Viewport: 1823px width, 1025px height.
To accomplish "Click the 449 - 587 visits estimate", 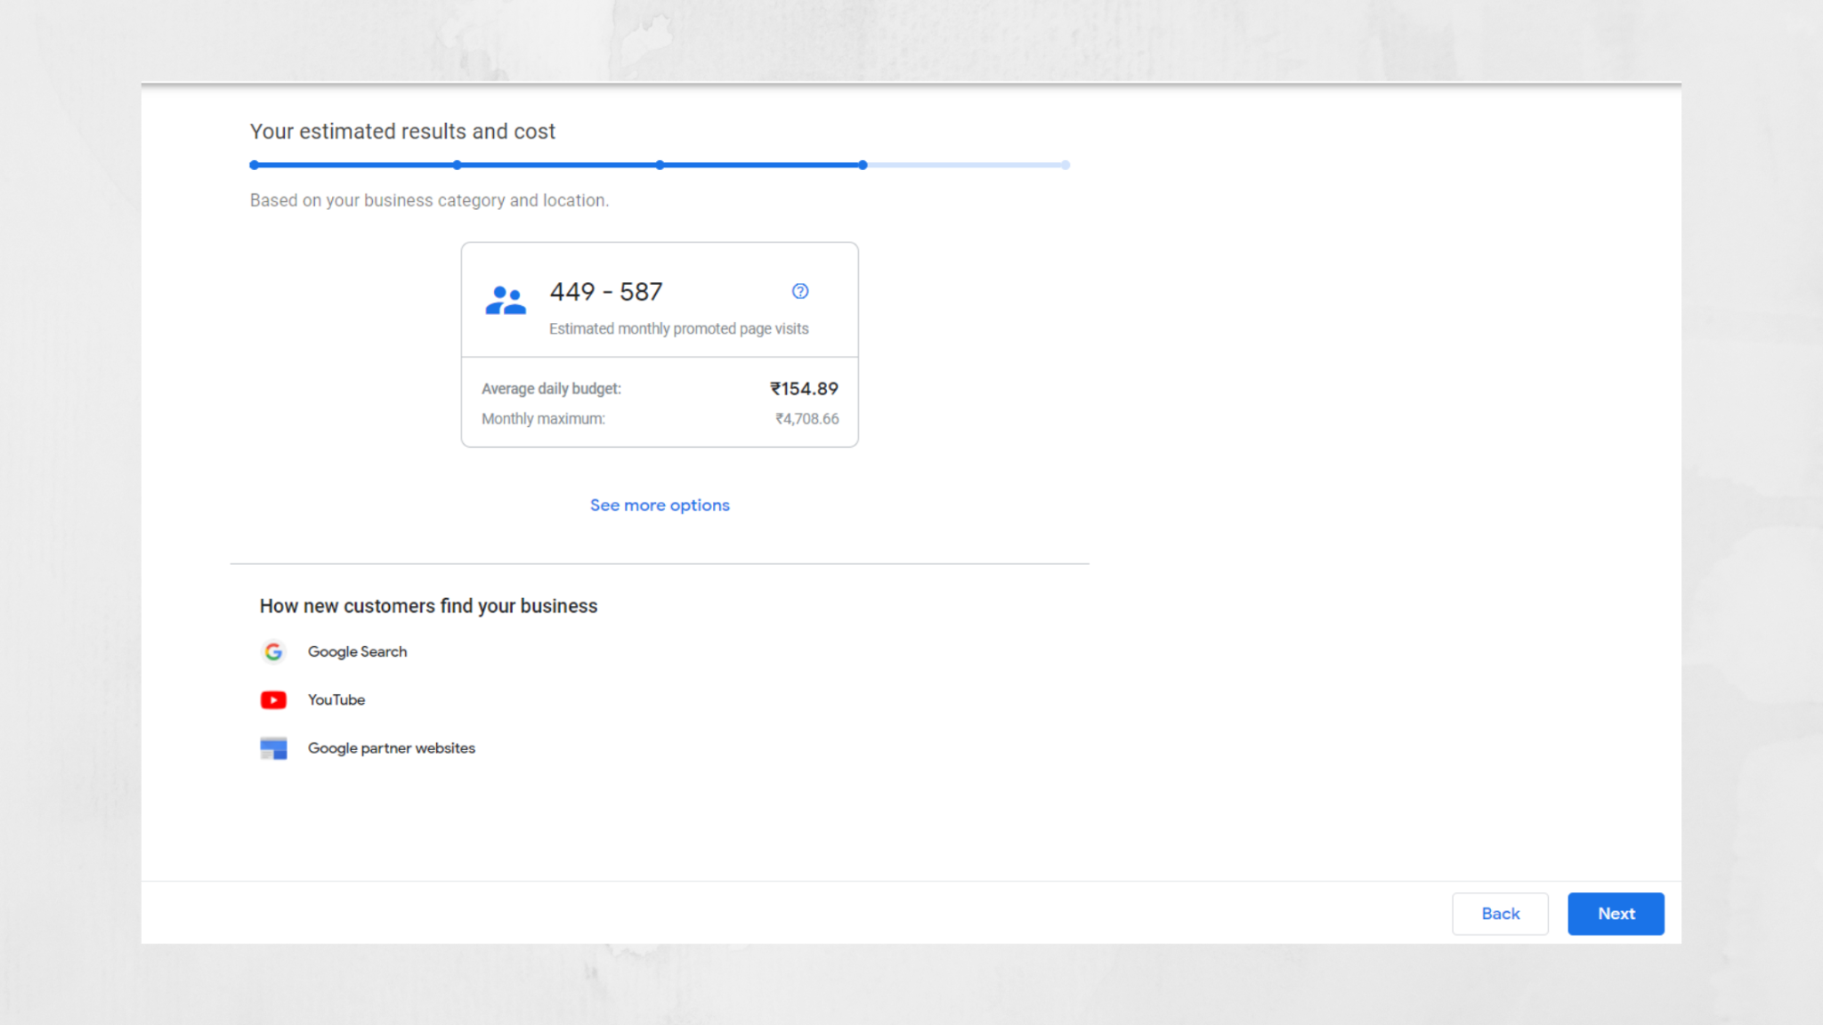I will click(606, 292).
